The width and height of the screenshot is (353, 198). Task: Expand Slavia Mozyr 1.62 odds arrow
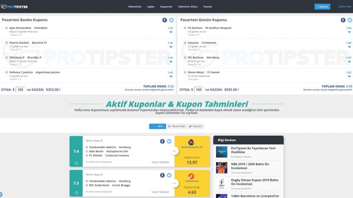click(349, 76)
